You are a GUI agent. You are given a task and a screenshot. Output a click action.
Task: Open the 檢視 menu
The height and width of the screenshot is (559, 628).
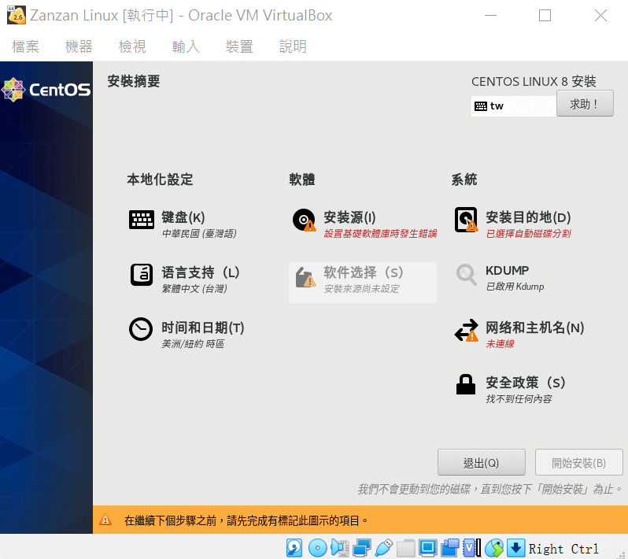pos(132,46)
